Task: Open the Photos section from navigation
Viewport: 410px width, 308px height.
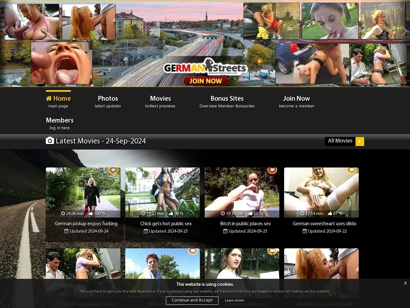Action: point(108,98)
